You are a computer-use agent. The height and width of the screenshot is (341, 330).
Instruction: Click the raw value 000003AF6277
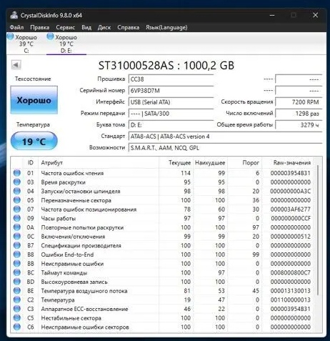click(291, 209)
